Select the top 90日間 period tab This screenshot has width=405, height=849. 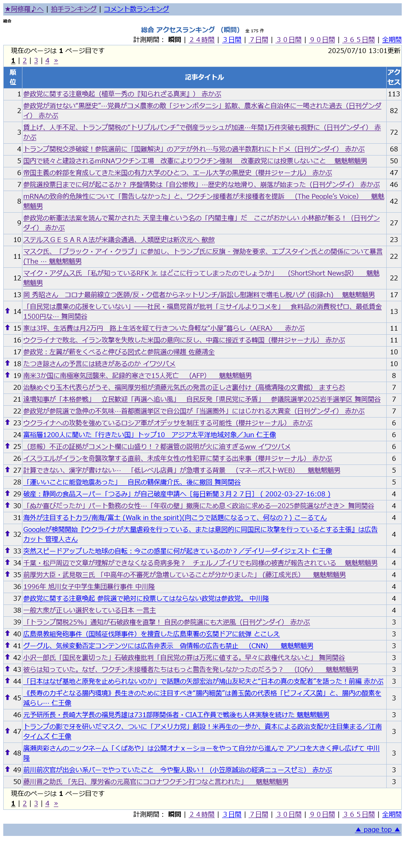322,40
